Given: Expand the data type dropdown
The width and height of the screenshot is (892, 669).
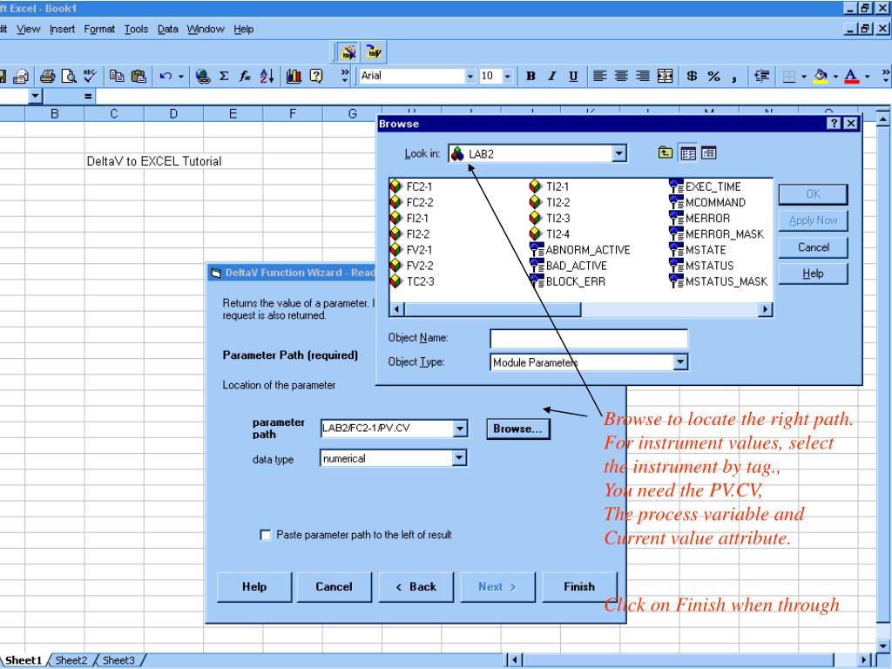Looking at the screenshot, I should (460, 458).
